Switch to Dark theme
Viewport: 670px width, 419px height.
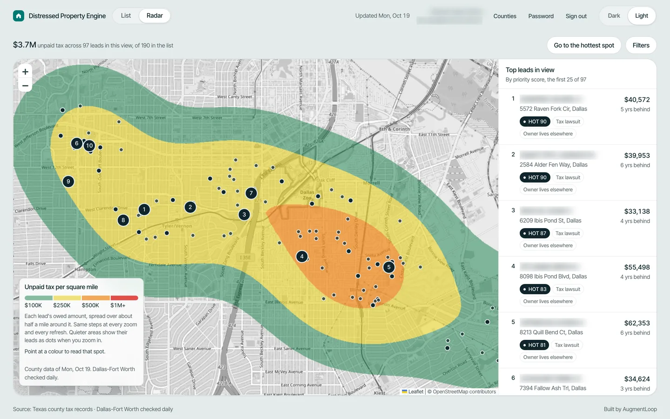(x=614, y=16)
